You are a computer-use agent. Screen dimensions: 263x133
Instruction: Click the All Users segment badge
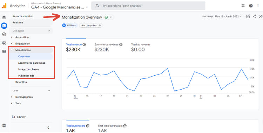70,26
